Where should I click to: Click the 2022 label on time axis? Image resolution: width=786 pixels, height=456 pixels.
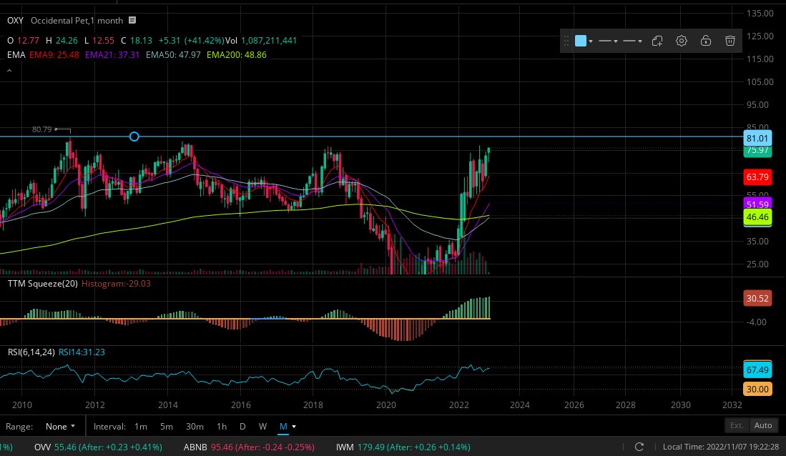(x=458, y=405)
